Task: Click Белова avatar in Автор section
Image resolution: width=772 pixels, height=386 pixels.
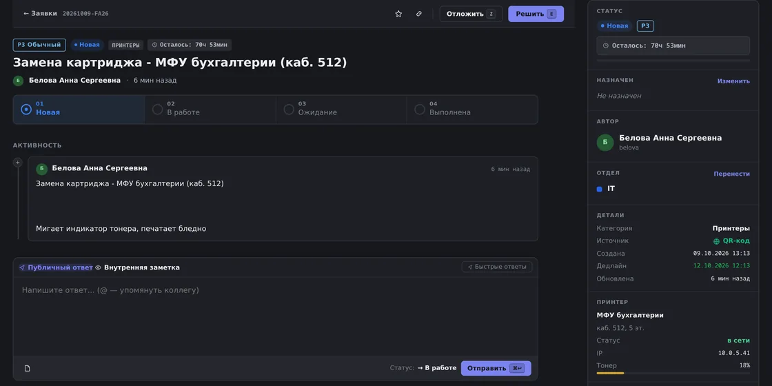Action: (x=605, y=142)
